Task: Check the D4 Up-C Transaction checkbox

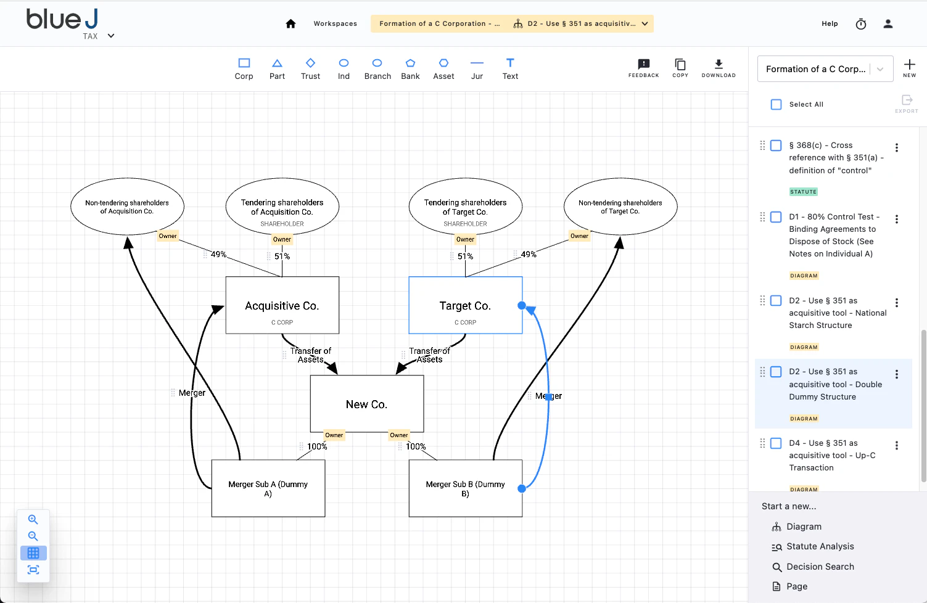Action: click(777, 443)
